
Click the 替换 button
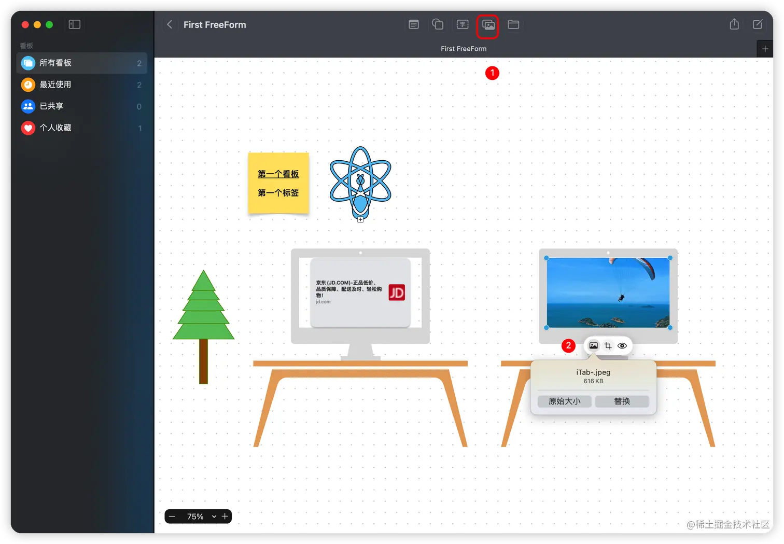click(622, 401)
